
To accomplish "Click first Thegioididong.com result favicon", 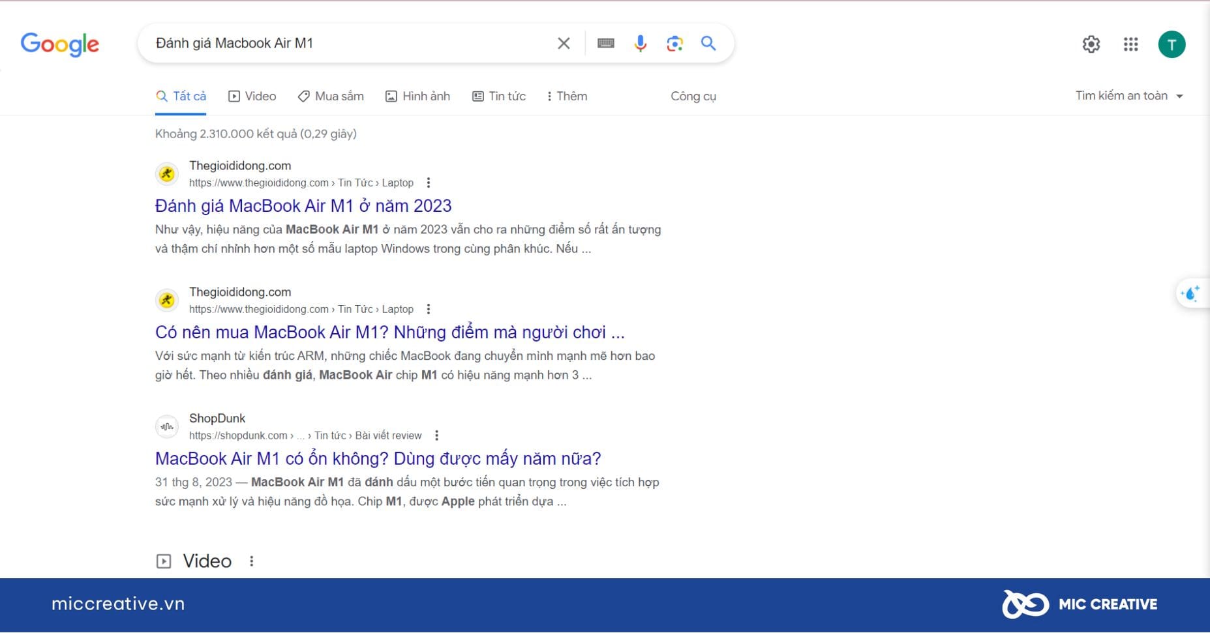I will click(x=167, y=174).
